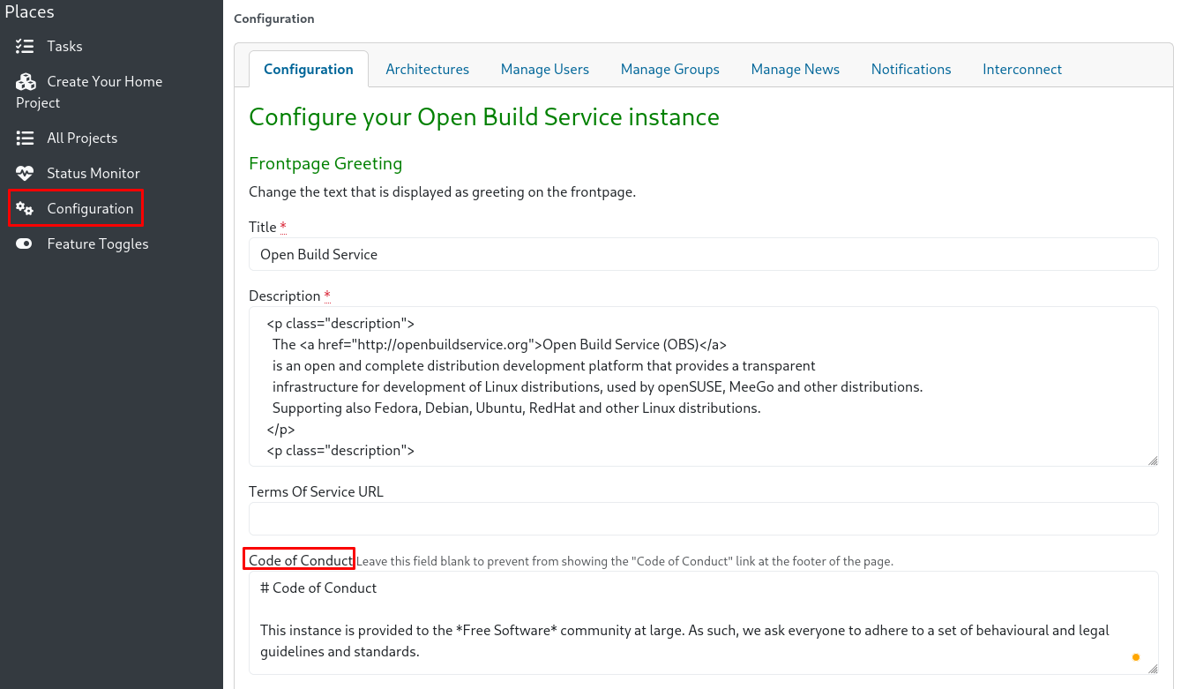Click the All Projects list icon
The height and width of the screenshot is (689, 1196).
(25, 139)
